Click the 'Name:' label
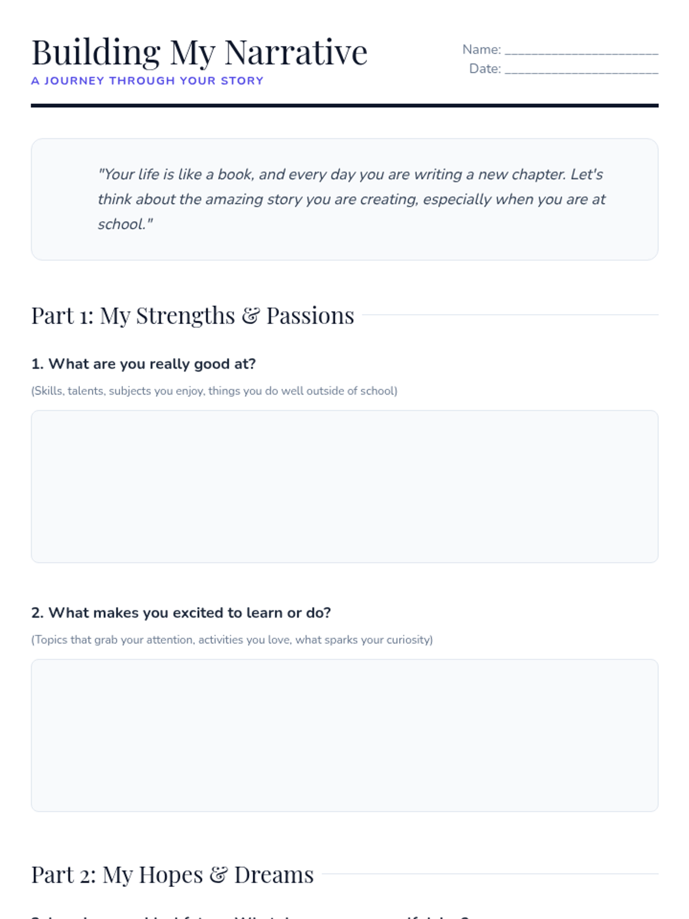The width and height of the screenshot is (689, 919). point(481,50)
